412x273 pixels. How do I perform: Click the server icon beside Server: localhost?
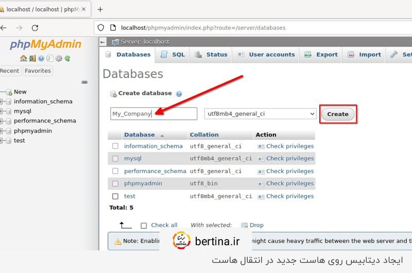115,42
